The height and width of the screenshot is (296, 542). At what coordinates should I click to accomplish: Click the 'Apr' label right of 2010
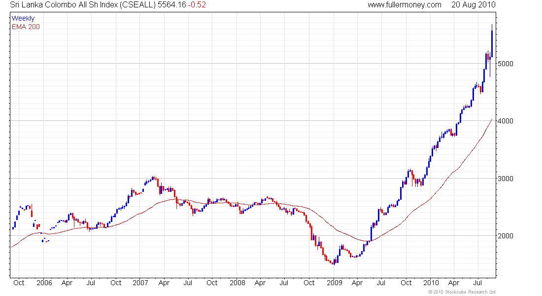453,283
